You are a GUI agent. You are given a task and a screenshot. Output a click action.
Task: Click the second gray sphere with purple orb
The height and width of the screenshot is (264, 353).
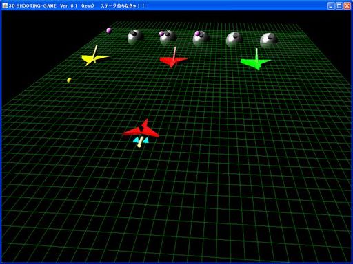click(168, 37)
